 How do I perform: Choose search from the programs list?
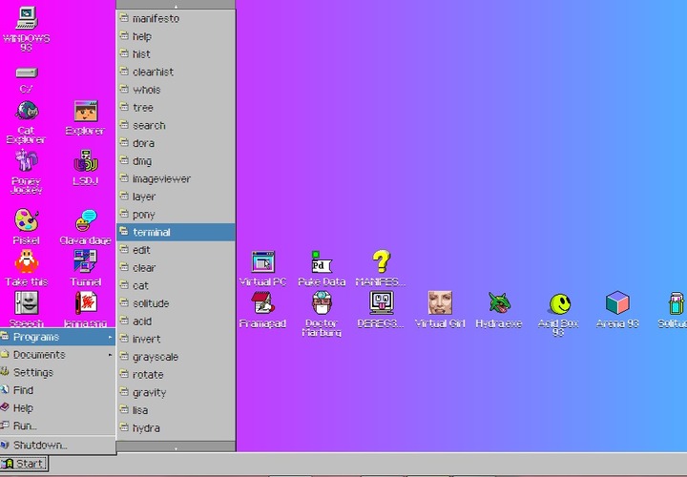(176, 125)
